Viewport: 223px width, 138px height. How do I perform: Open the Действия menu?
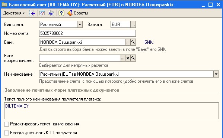[x=14, y=13]
